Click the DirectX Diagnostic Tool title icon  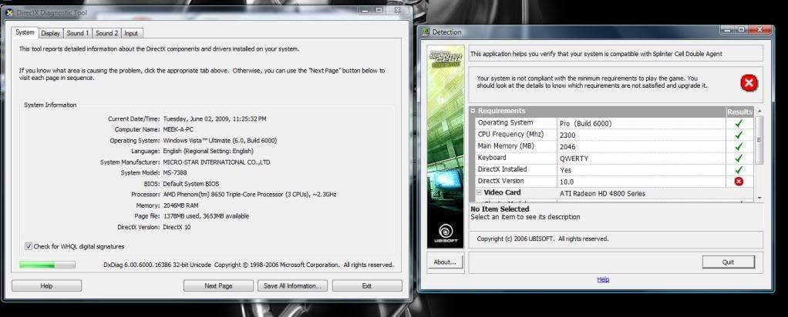click(x=9, y=12)
